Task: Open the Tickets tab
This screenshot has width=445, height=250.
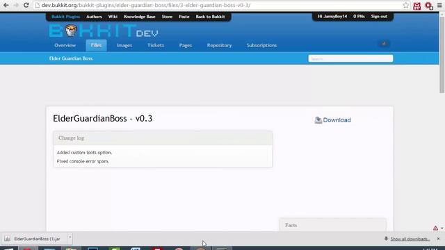Action: click(156, 45)
